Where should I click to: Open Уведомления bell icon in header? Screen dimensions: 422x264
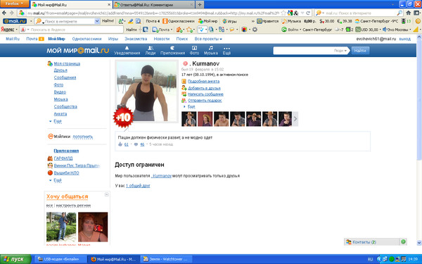[127, 48]
